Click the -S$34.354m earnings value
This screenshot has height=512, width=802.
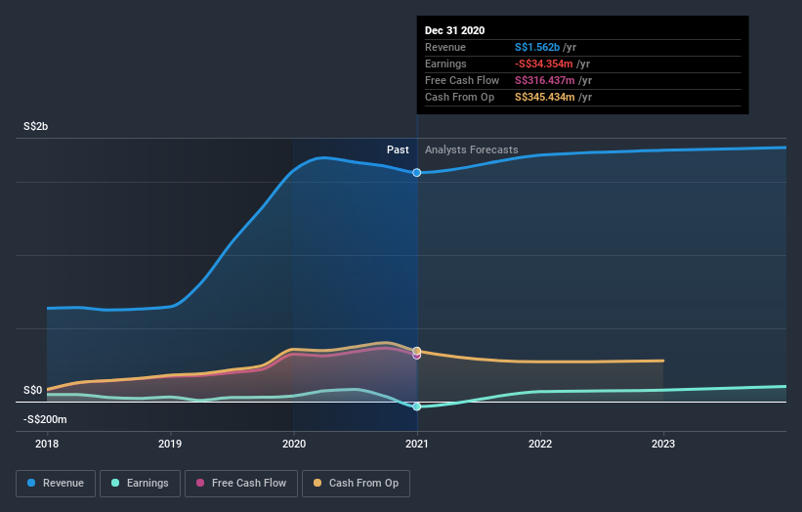point(544,64)
